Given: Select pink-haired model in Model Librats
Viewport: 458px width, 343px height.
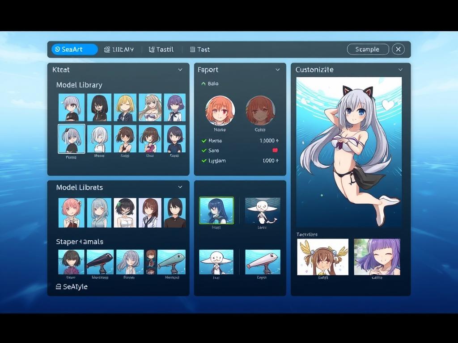Looking at the screenshot, I should click(72, 213).
